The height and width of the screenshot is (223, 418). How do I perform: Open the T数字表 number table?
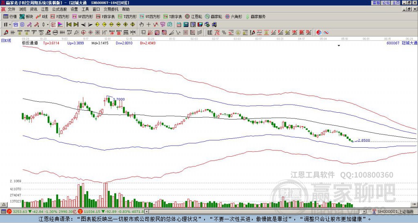173,16
